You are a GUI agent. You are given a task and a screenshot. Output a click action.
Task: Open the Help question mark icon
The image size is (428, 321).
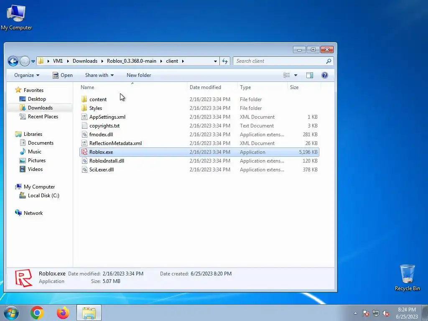(x=324, y=75)
